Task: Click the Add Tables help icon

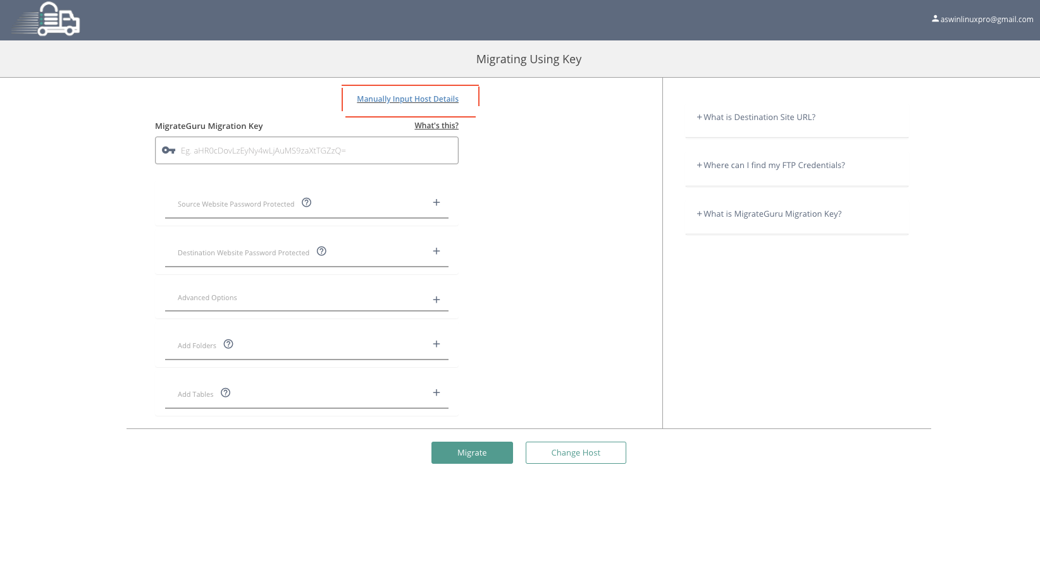Action: point(225,393)
